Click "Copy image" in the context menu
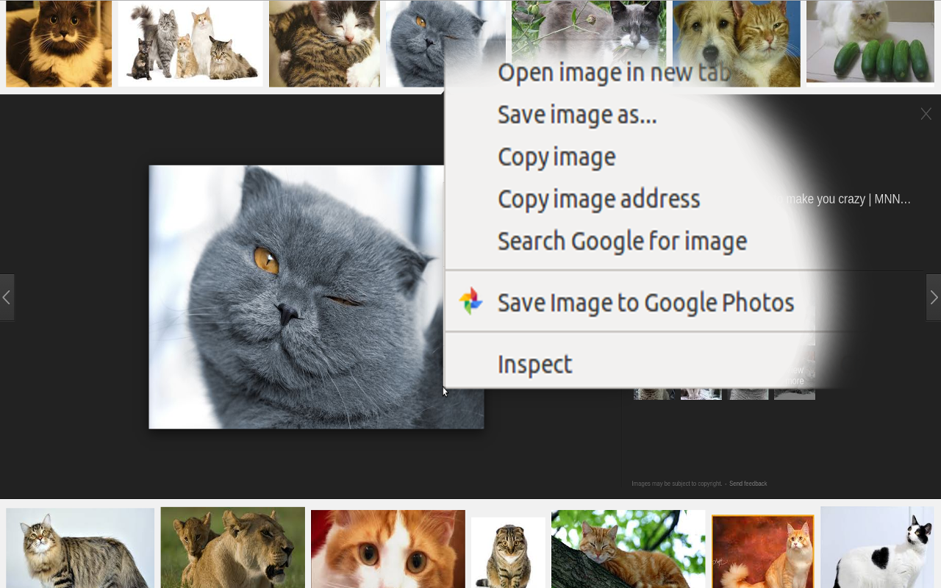 (557, 156)
